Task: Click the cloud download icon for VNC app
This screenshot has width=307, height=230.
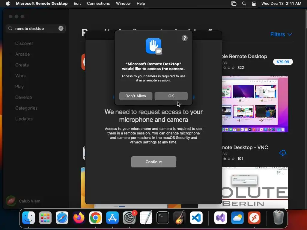Action: pos(283,153)
